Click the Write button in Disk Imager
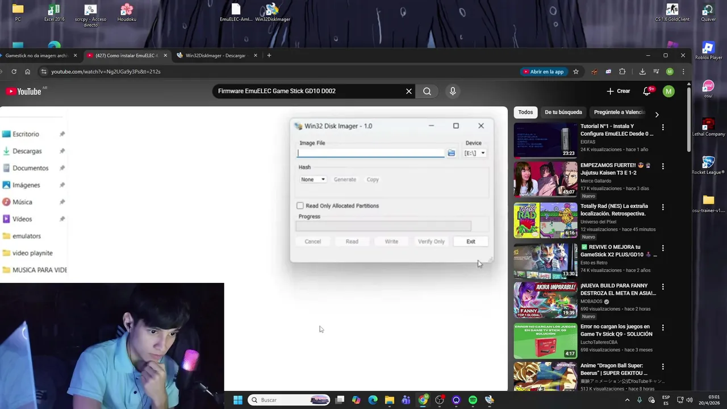 [x=391, y=241]
